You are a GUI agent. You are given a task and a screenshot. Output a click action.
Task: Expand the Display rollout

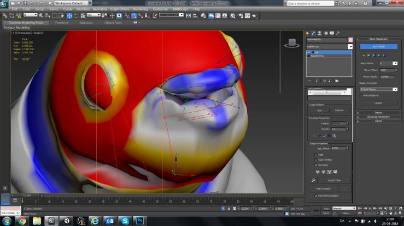(x=378, y=113)
